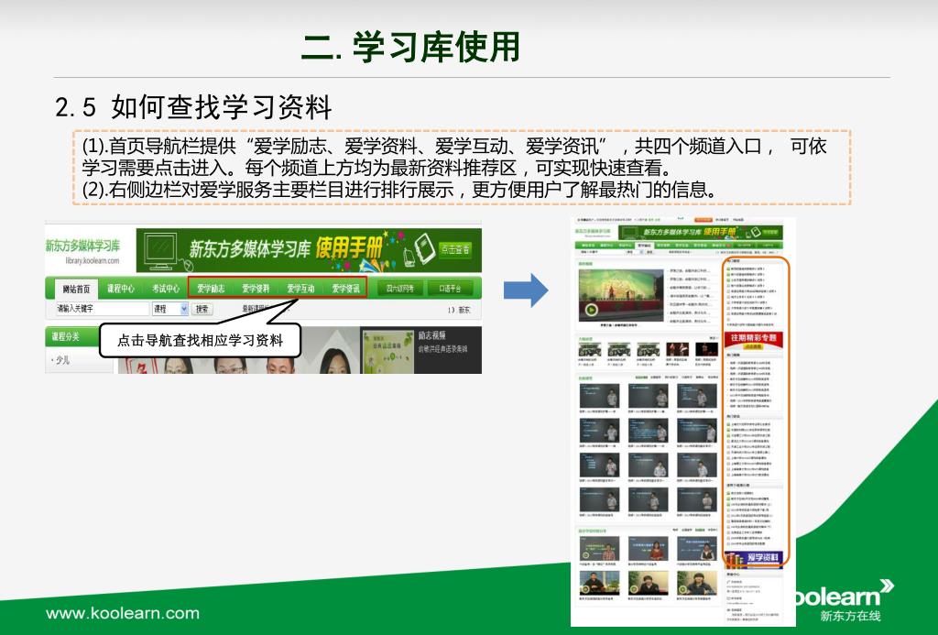Click the library.koolearn.com text under logo

click(93, 260)
